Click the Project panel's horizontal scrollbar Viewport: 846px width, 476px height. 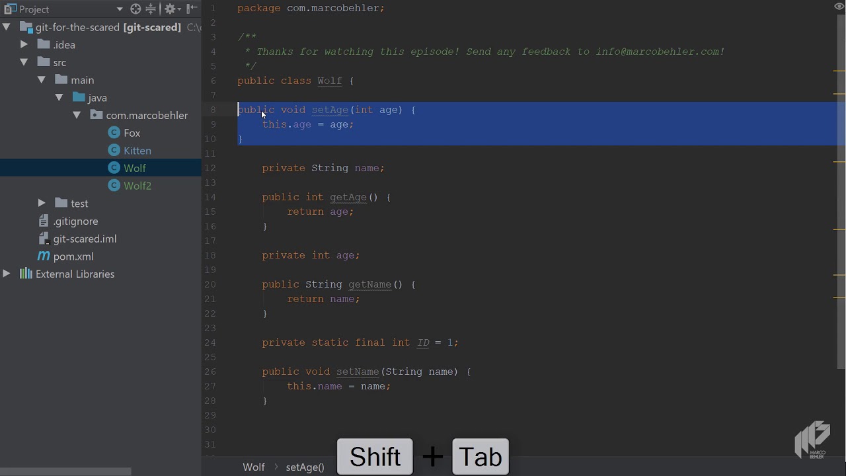(66, 471)
